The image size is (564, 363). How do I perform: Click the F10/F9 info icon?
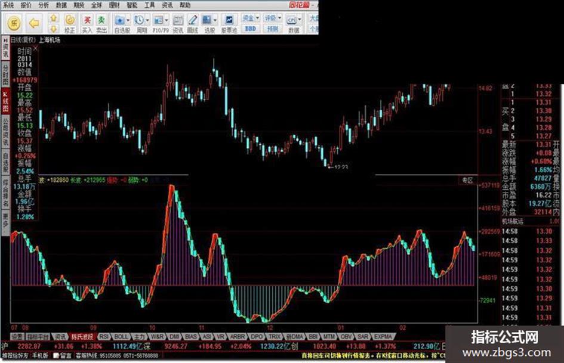click(158, 20)
